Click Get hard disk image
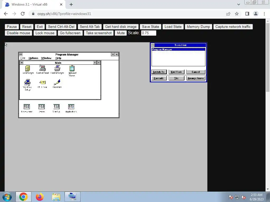Screen dimensions: 270x202 click(121, 27)
